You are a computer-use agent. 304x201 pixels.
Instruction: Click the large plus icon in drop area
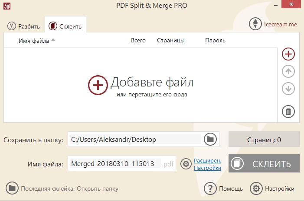[x=98, y=85]
